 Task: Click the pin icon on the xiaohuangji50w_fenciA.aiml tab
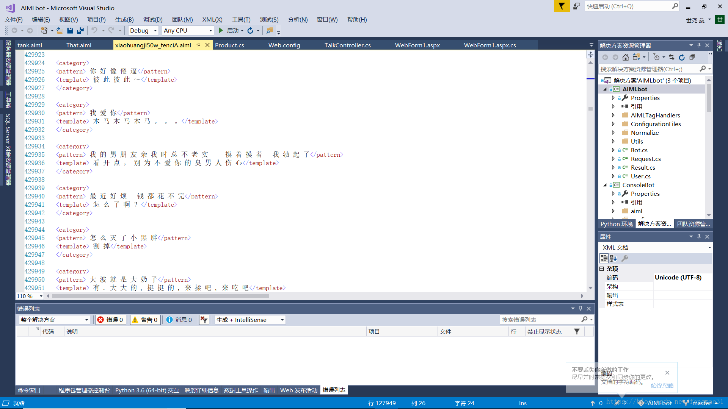click(x=198, y=45)
